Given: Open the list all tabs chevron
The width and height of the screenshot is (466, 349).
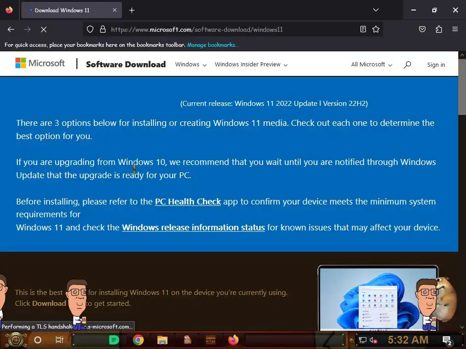Looking at the screenshot, I should 376,10.
